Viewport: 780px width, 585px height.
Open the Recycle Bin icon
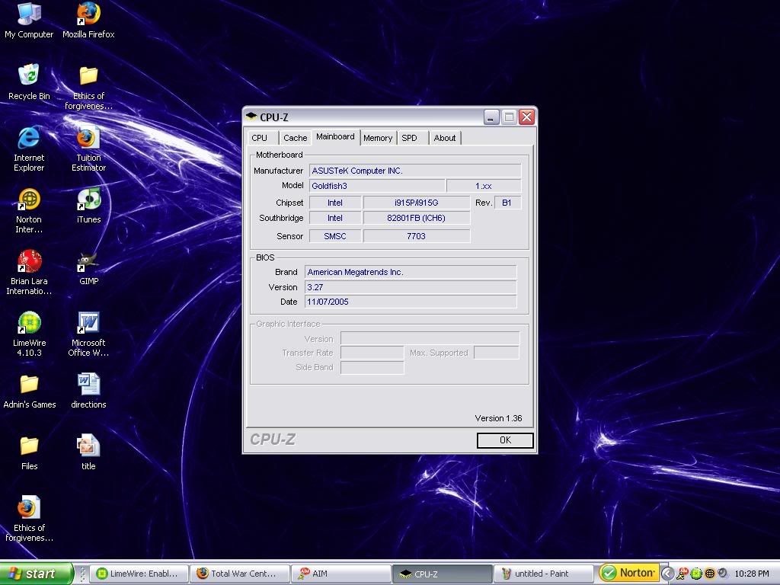coord(29,76)
